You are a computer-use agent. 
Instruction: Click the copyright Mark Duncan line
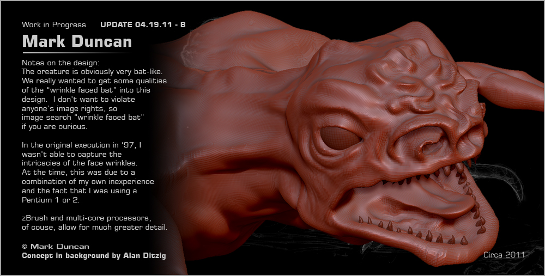(x=56, y=246)
